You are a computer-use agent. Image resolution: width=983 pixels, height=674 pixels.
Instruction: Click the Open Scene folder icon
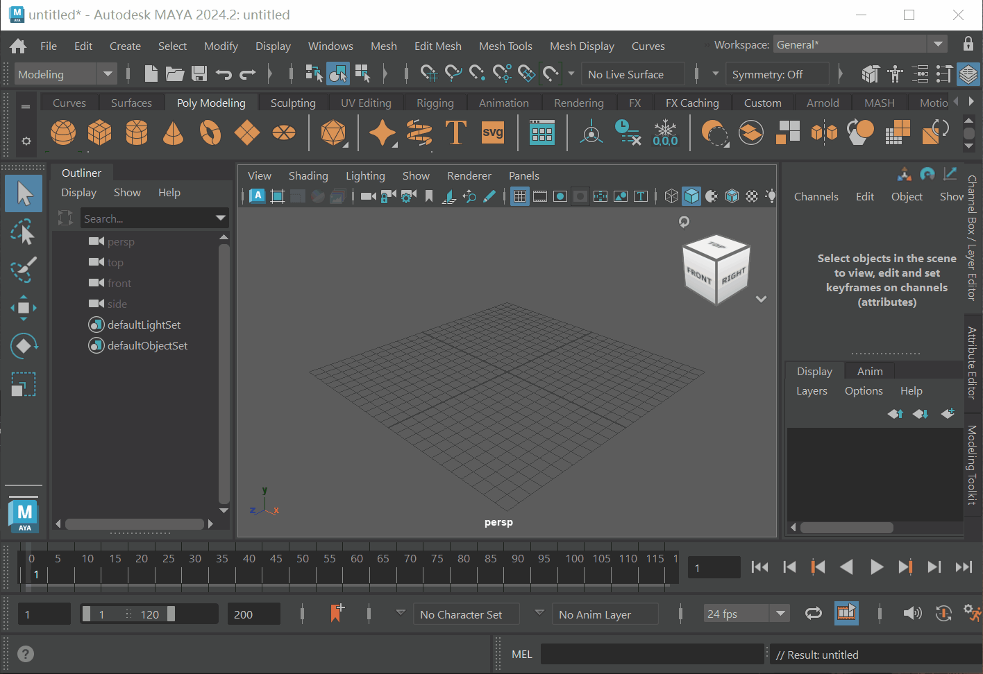175,74
